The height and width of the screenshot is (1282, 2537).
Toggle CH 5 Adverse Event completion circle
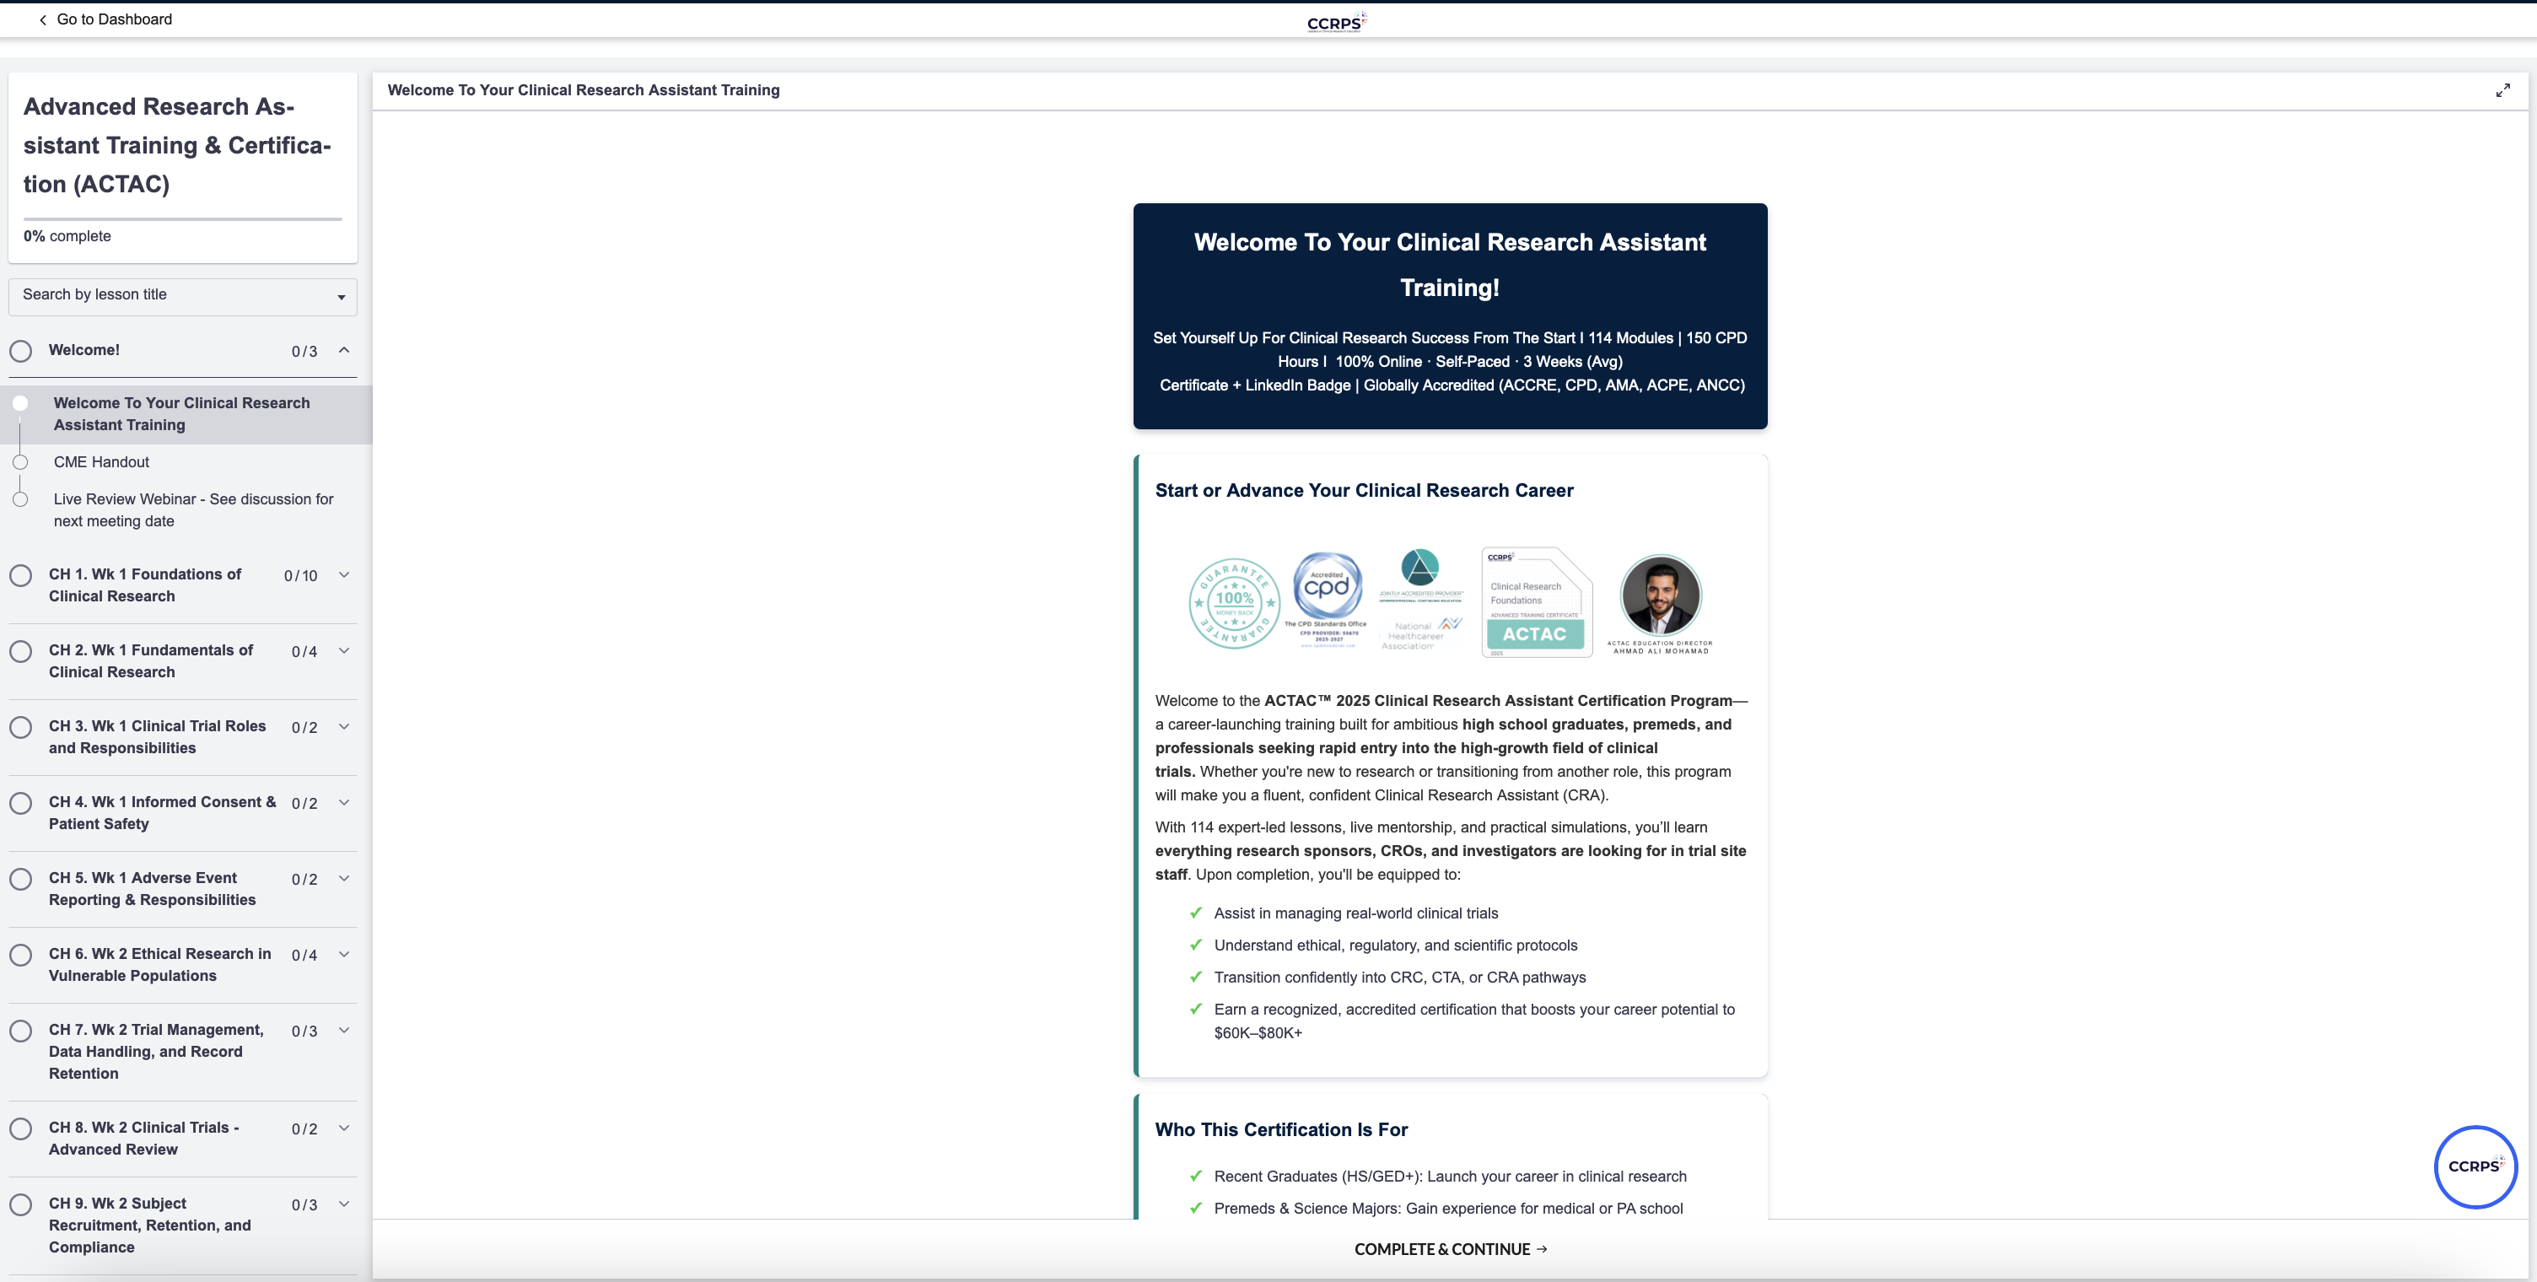(21, 878)
